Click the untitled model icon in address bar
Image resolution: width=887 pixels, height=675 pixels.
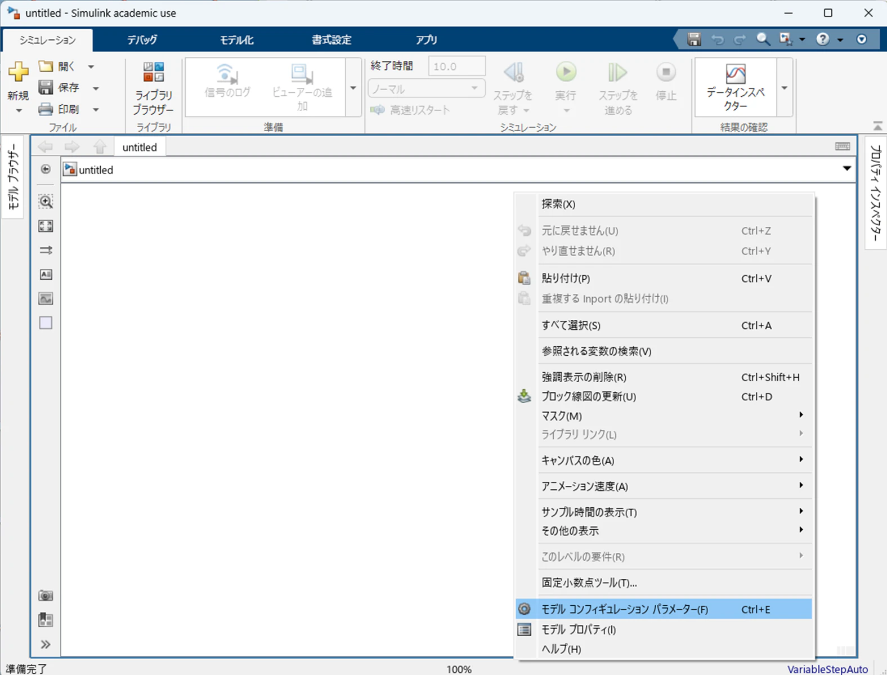click(70, 169)
